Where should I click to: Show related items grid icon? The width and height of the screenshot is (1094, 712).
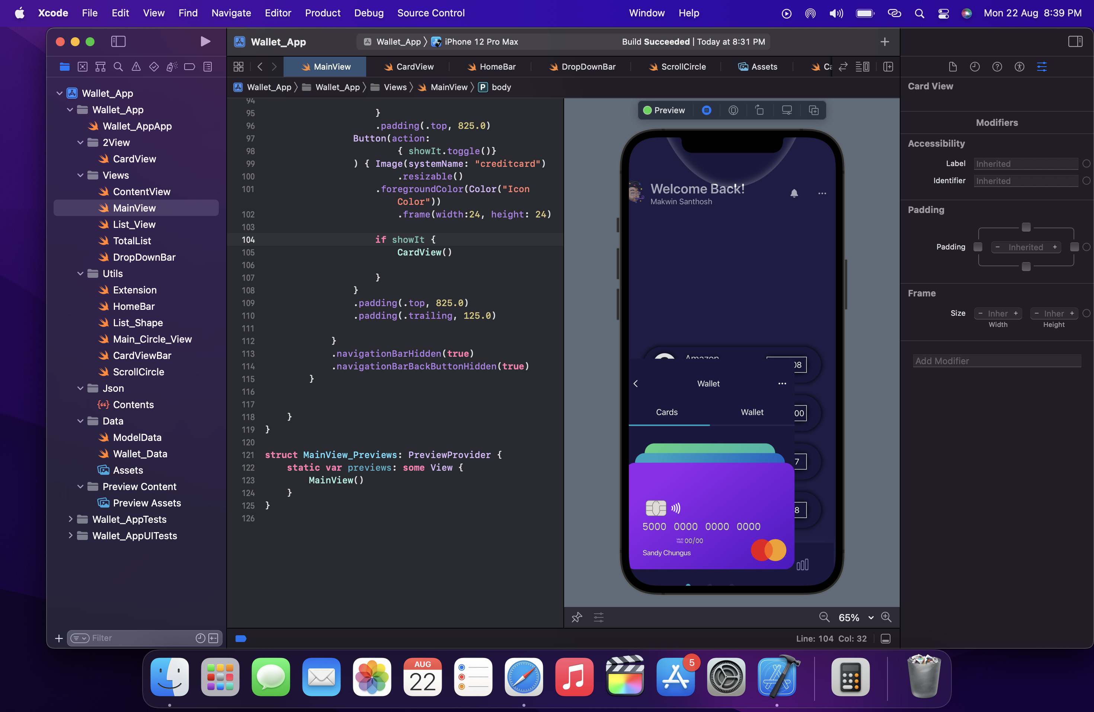[239, 67]
